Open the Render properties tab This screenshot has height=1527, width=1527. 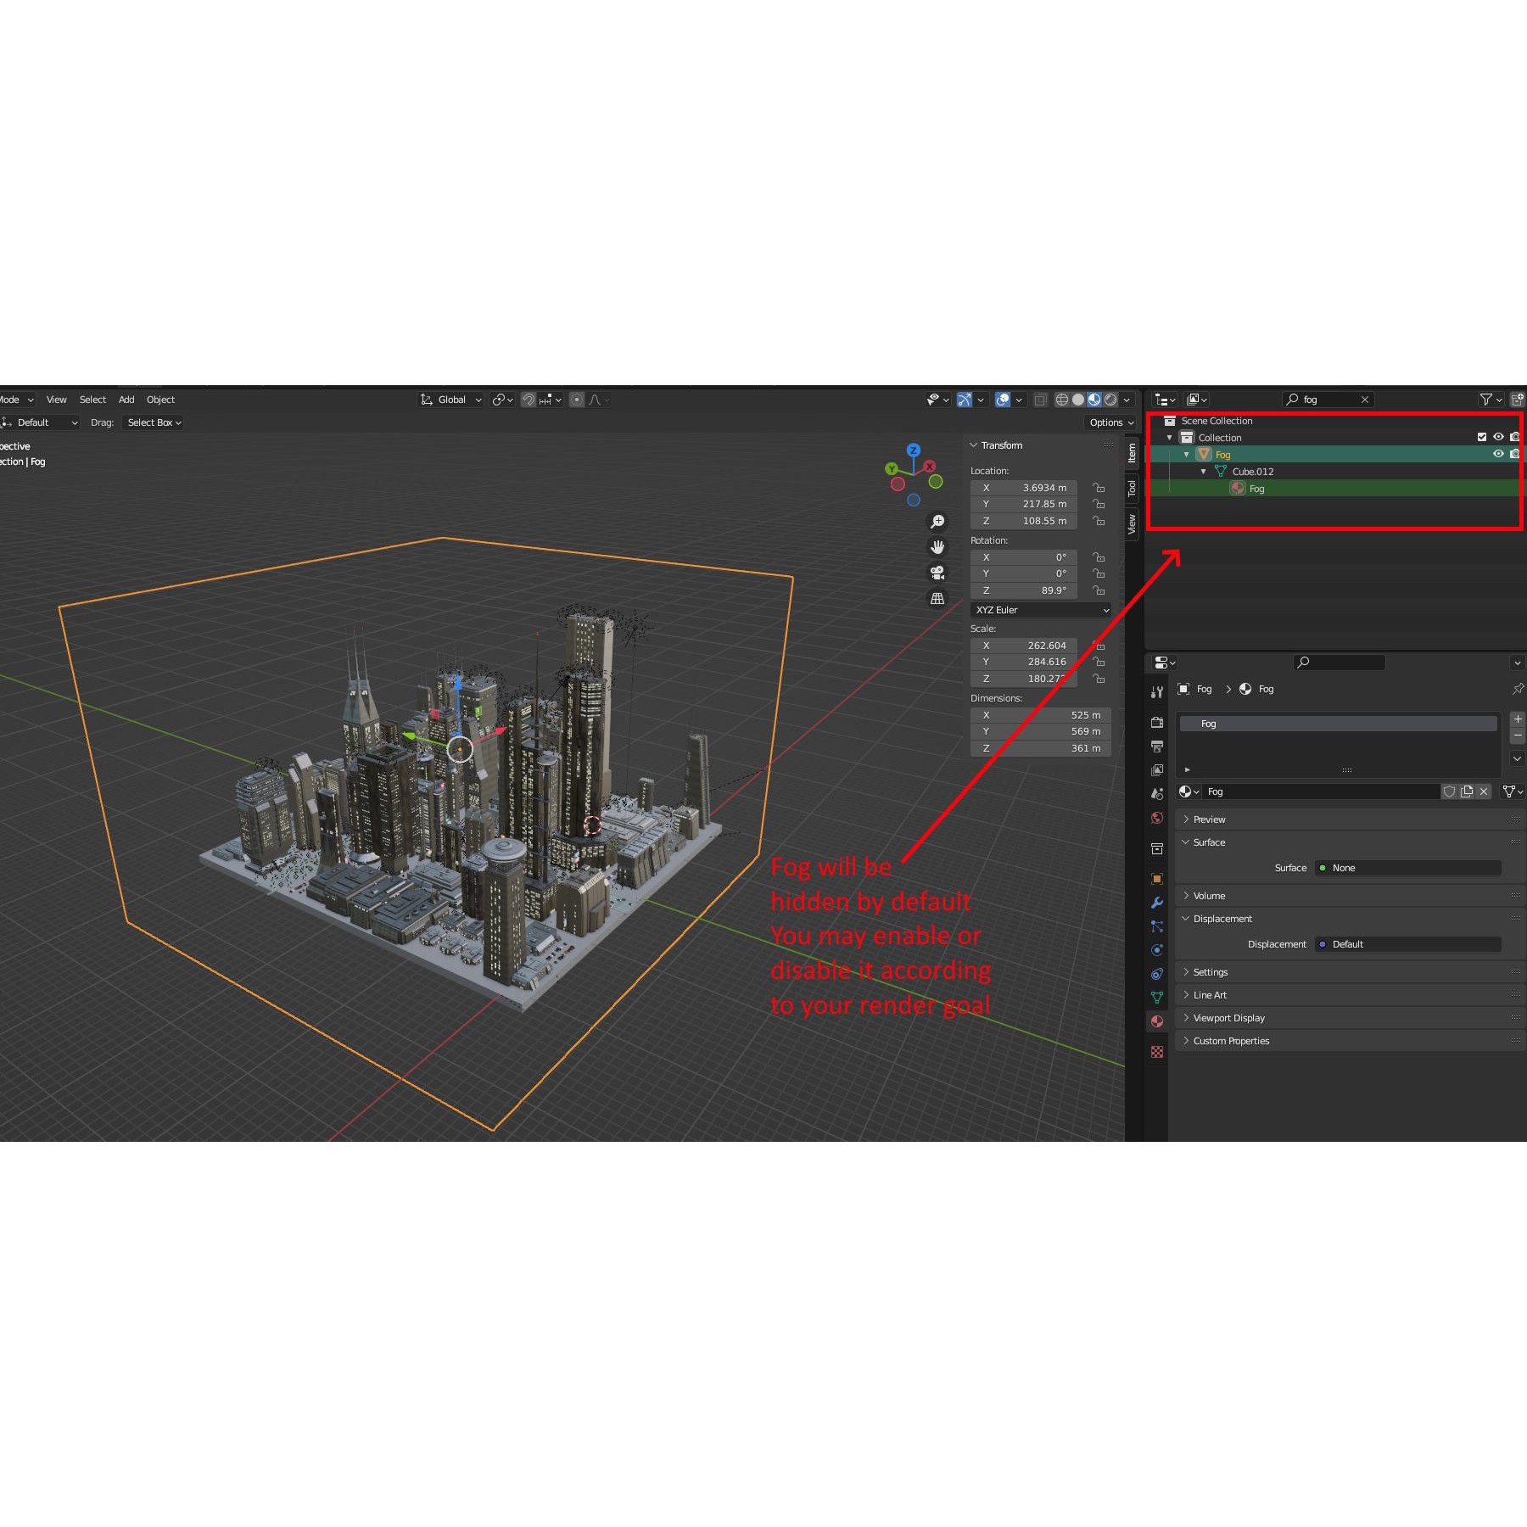[x=1156, y=723]
